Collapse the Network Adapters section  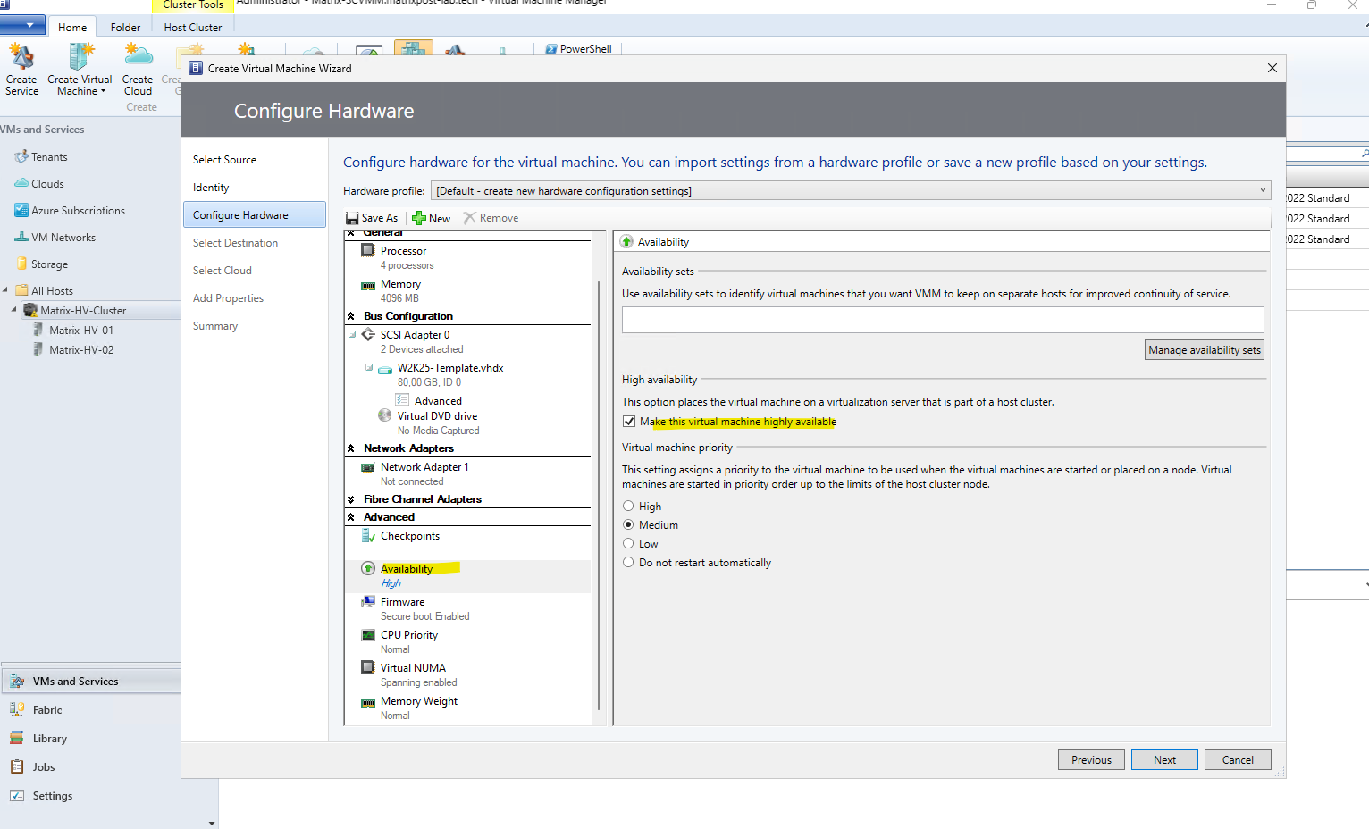[351, 448]
